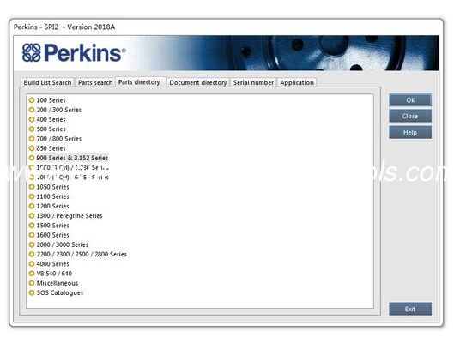Open 2200 / 2300 / 2500 / 2800 Series

82,254
